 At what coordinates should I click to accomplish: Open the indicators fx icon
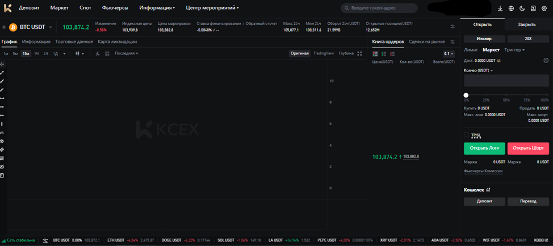pyautogui.click(x=98, y=53)
